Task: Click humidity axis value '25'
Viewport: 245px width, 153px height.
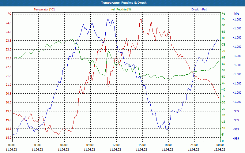Action: pyautogui.click(x=224, y=109)
